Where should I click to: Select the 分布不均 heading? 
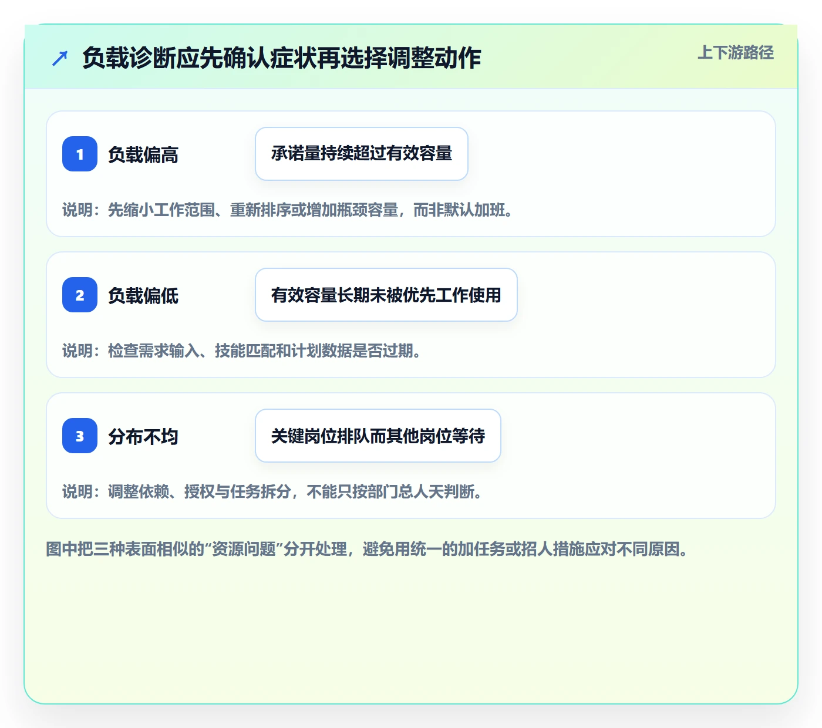tap(143, 437)
